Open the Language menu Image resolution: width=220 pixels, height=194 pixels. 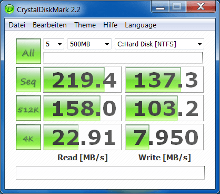pyautogui.click(x=141, y=25)
